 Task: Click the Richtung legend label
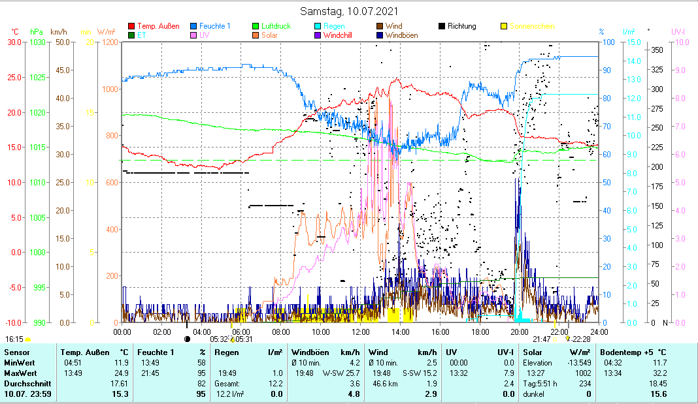pos(461,27)
